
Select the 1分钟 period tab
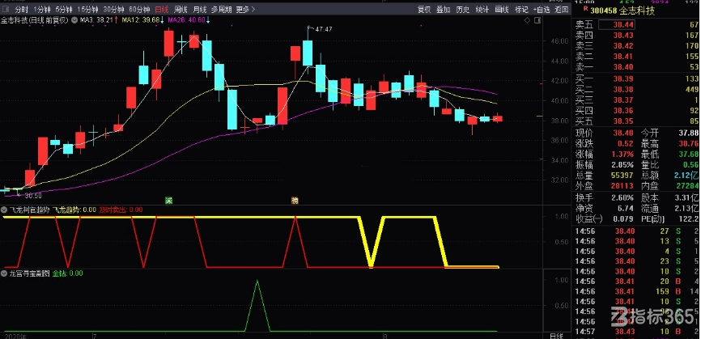[41, 10]
